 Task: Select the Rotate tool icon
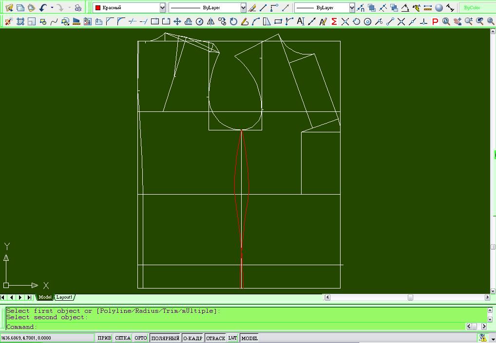coord(233,21)
